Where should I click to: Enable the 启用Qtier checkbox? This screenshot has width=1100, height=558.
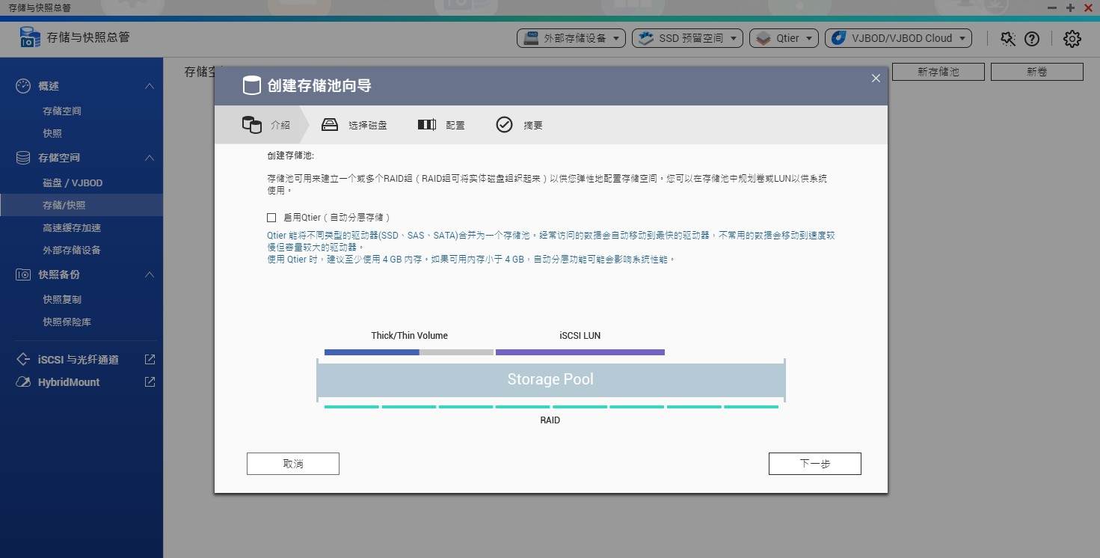pos(271,217)
